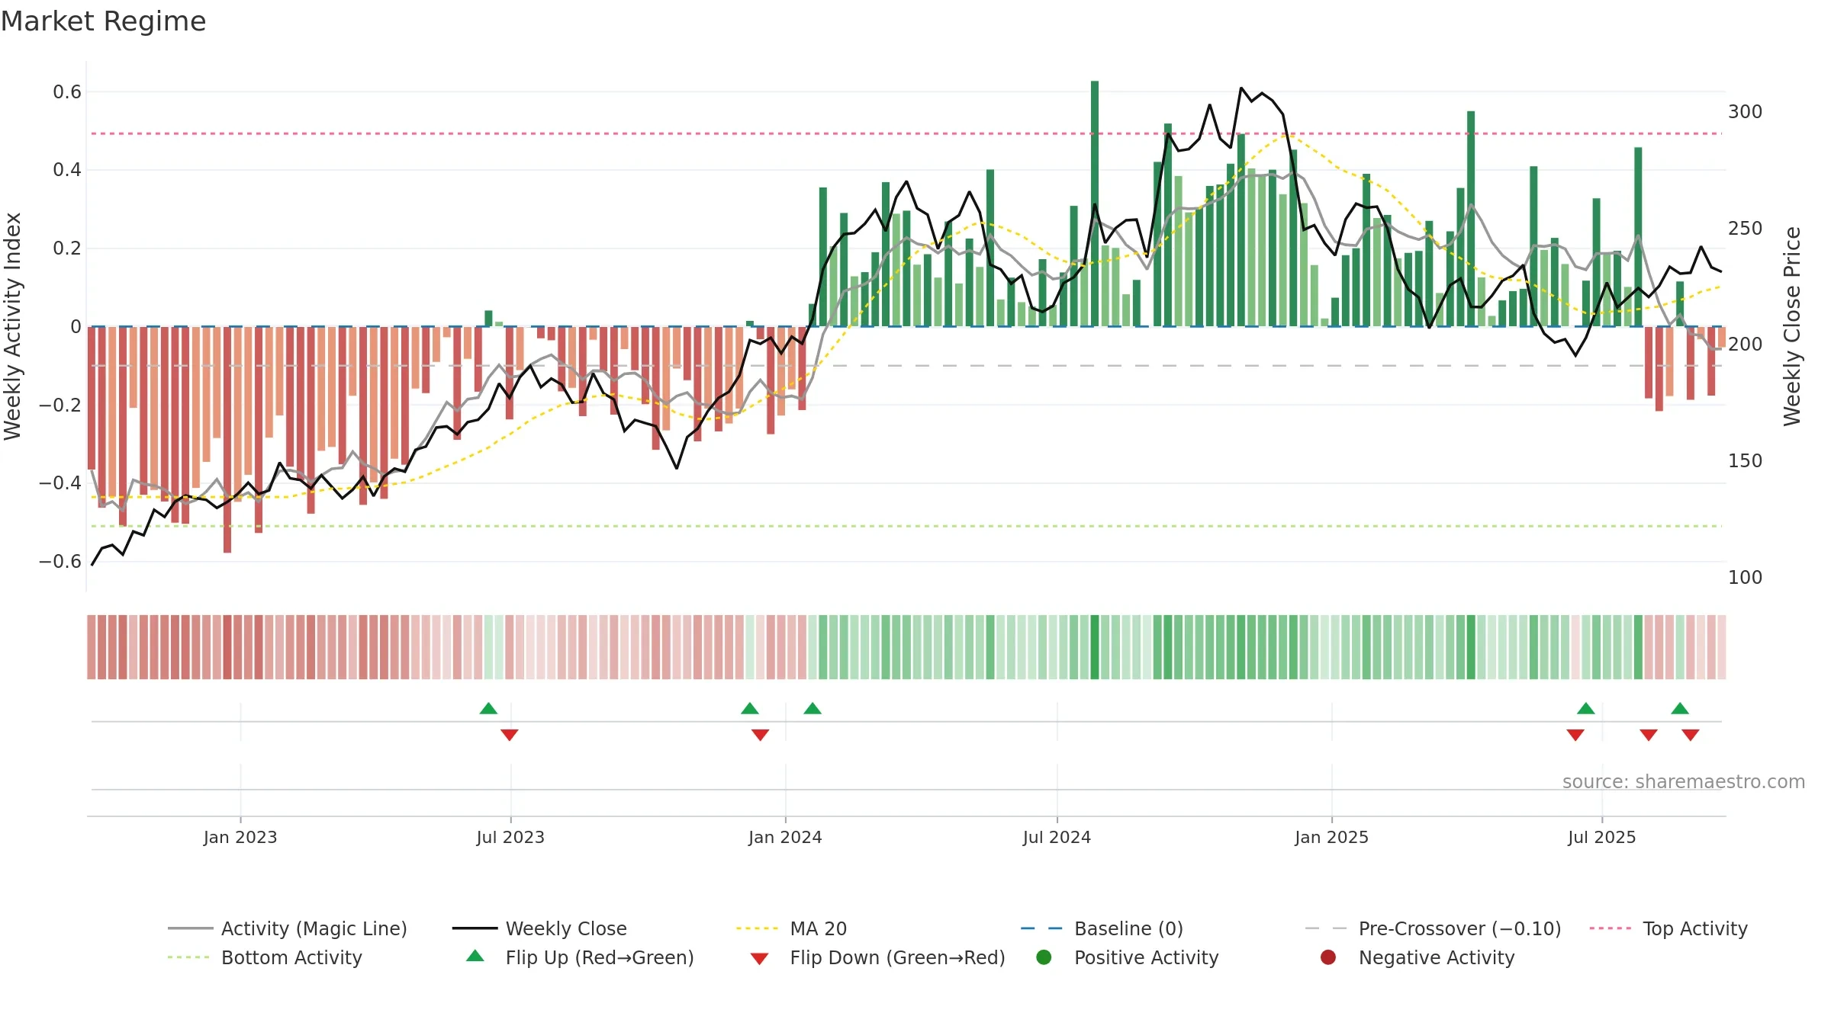Toggle Flip Down (Green→Red) legend entry
This screenshot has height=1029, width=1831.
point(877,957)
